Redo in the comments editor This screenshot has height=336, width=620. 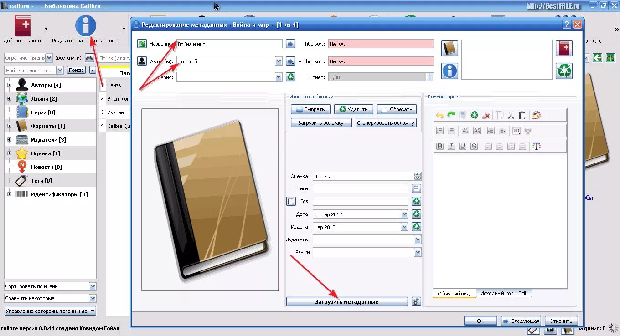pos(451,115)
